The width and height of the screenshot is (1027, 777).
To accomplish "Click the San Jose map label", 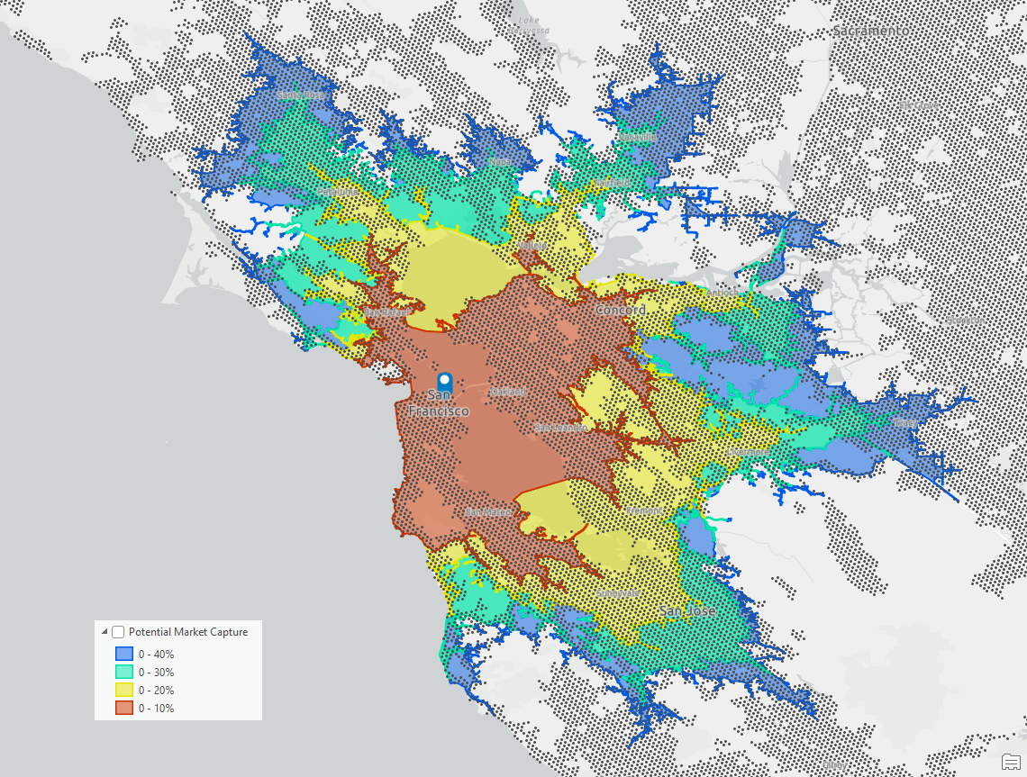I will click(687, 610).
